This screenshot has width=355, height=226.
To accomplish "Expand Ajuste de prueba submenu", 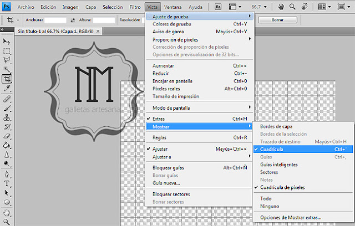I will 199,17.
